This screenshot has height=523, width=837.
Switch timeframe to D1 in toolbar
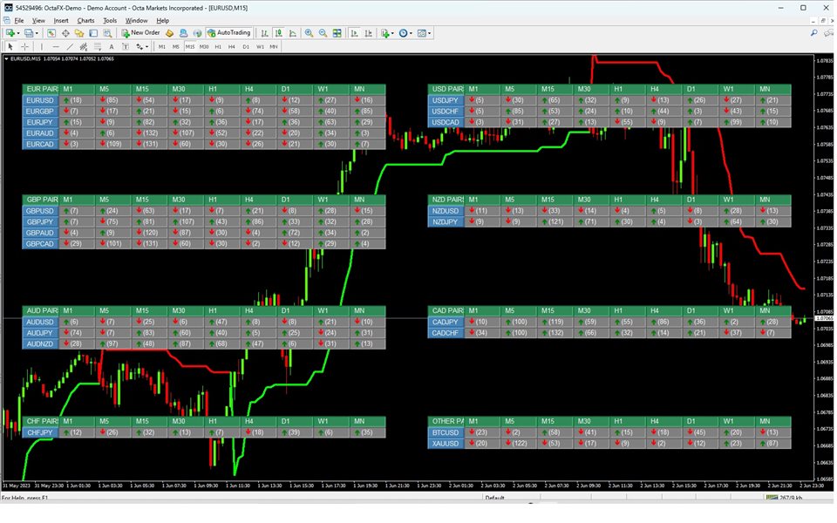tap(246, 46)
